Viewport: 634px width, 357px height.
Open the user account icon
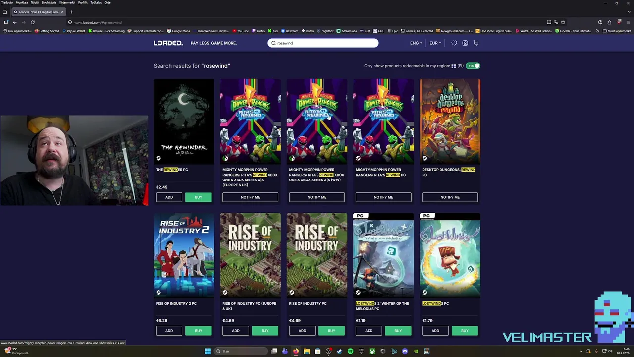[465, 43]
